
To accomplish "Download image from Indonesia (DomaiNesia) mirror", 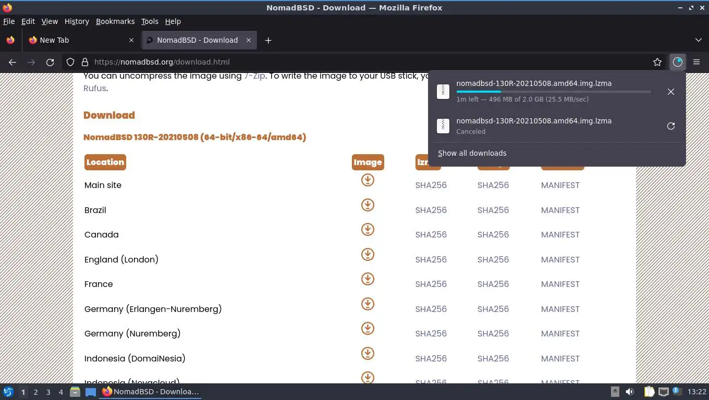I will (368, 353).
